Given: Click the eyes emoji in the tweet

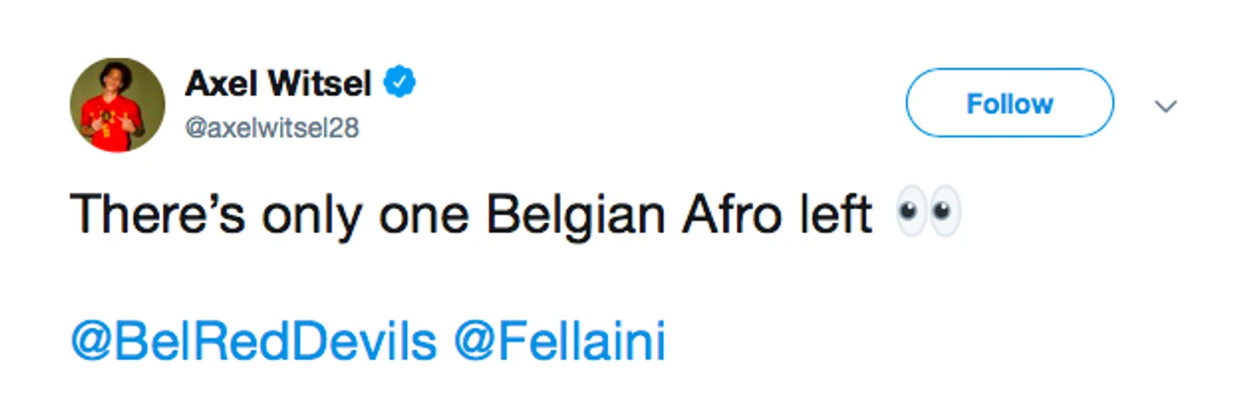Looking at the screenshot, I should pos(927,212).
